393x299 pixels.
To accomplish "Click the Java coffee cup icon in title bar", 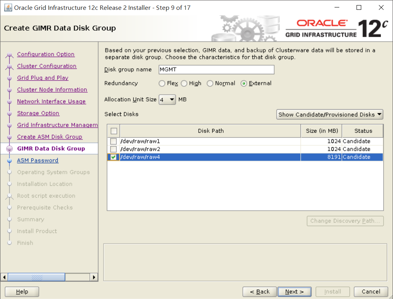I will [8, 7].
